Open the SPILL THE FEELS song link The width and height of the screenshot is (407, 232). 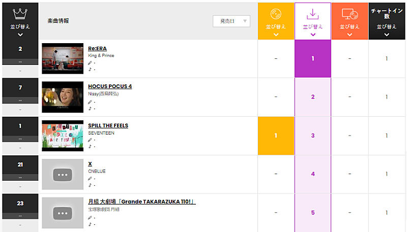coord(108,125)
